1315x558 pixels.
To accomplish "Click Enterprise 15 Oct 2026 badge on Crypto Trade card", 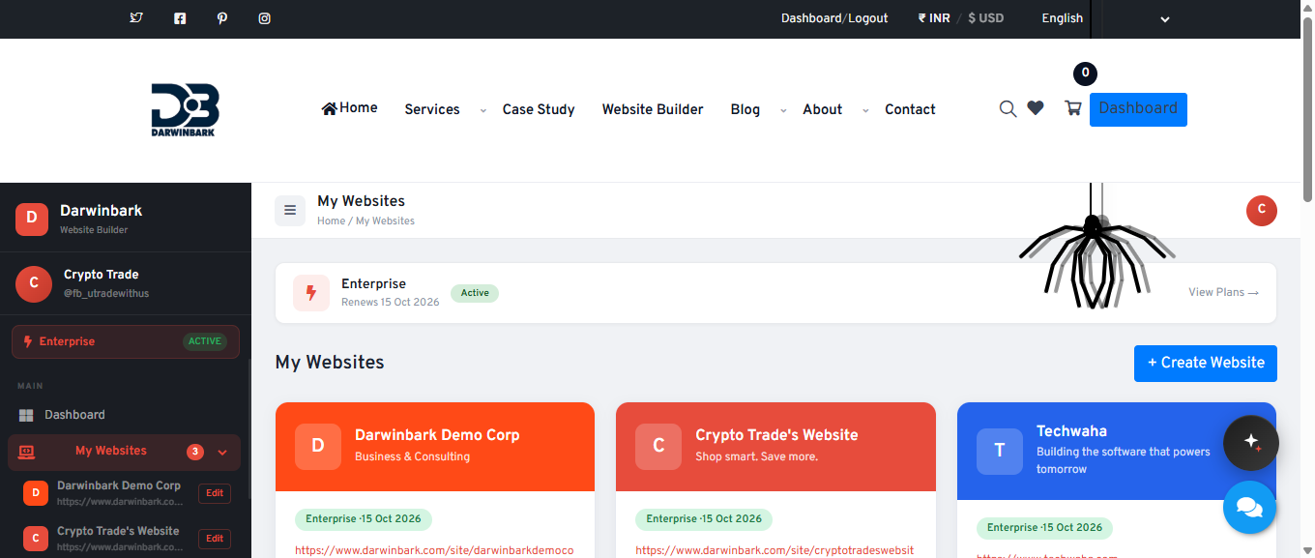I will pyautogui.click(x=704, y=519).
